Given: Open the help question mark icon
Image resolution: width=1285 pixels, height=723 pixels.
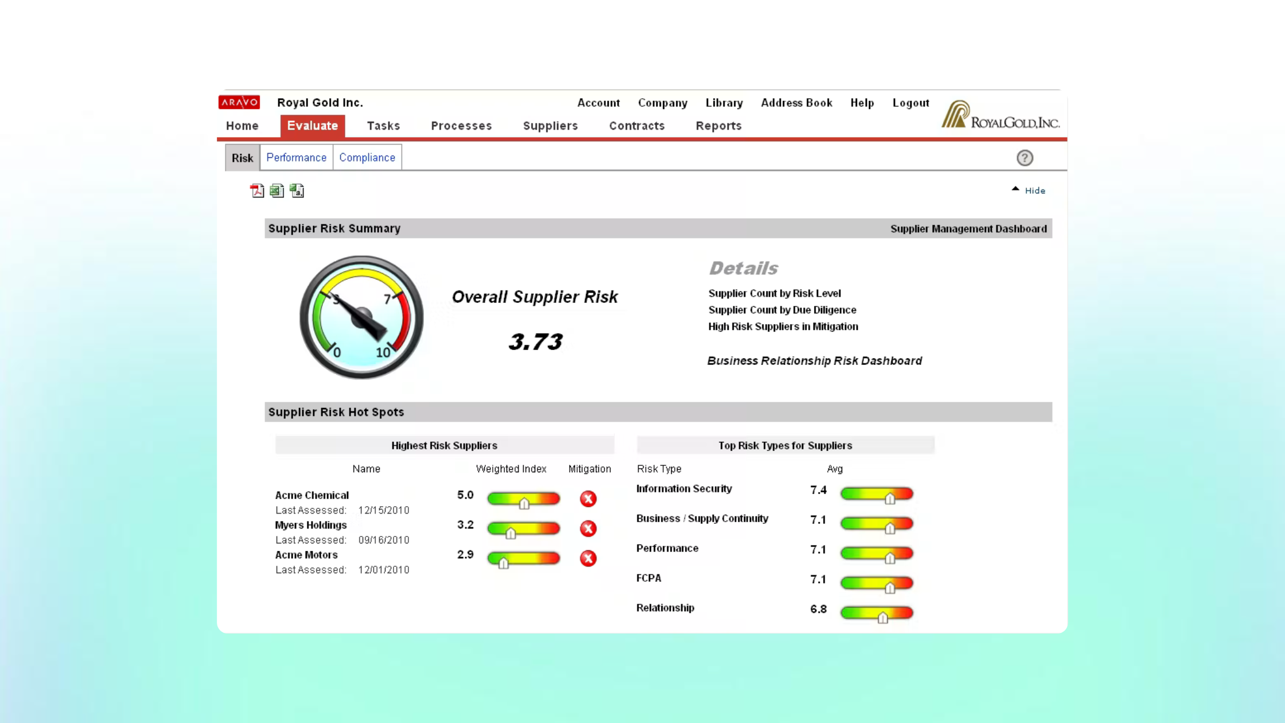Looking at the screenshot, I should click(x=1025, y=158).
